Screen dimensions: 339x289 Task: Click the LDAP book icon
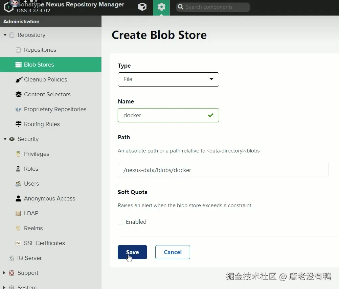(x=19, y=214)
